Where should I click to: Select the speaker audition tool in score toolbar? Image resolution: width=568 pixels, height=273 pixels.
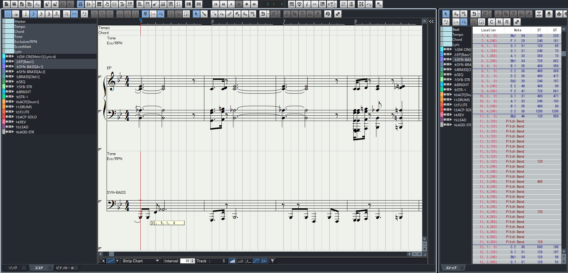[x=245, y=14]
